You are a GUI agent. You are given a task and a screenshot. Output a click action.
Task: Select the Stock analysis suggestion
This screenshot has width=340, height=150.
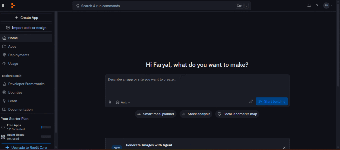point(196,114)
